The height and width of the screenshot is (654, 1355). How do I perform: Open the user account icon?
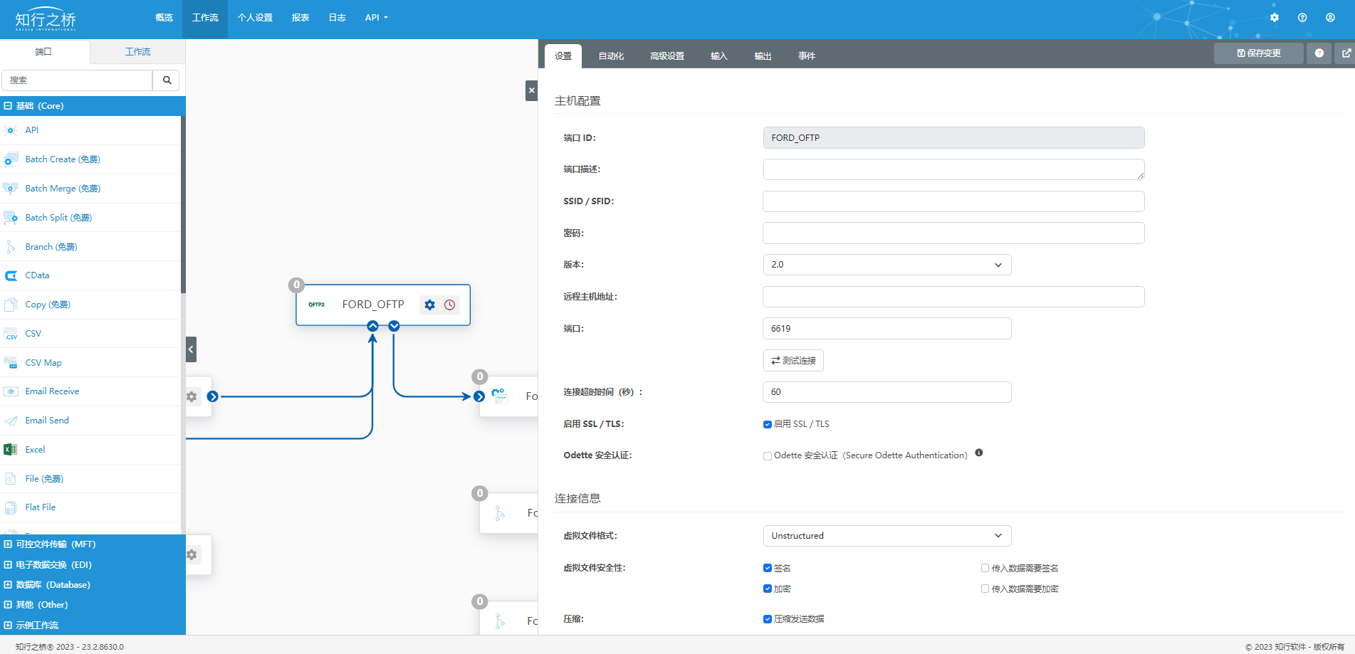pos(1330,18)
